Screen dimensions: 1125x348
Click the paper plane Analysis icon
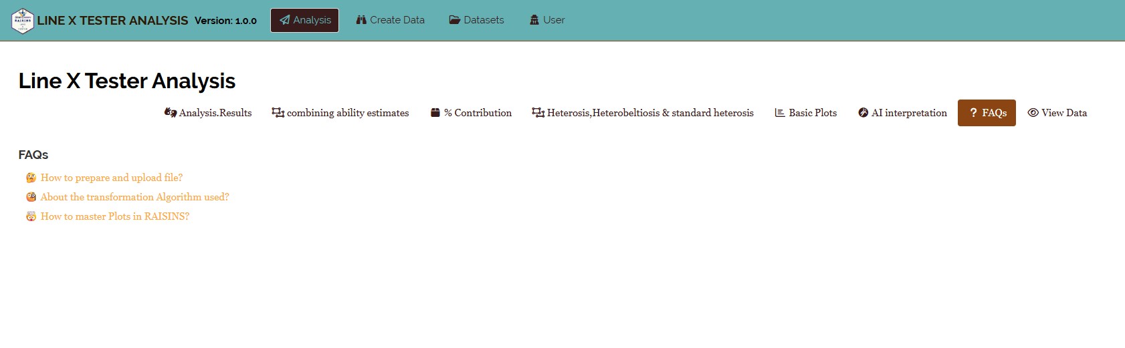[x=285, y=20]
